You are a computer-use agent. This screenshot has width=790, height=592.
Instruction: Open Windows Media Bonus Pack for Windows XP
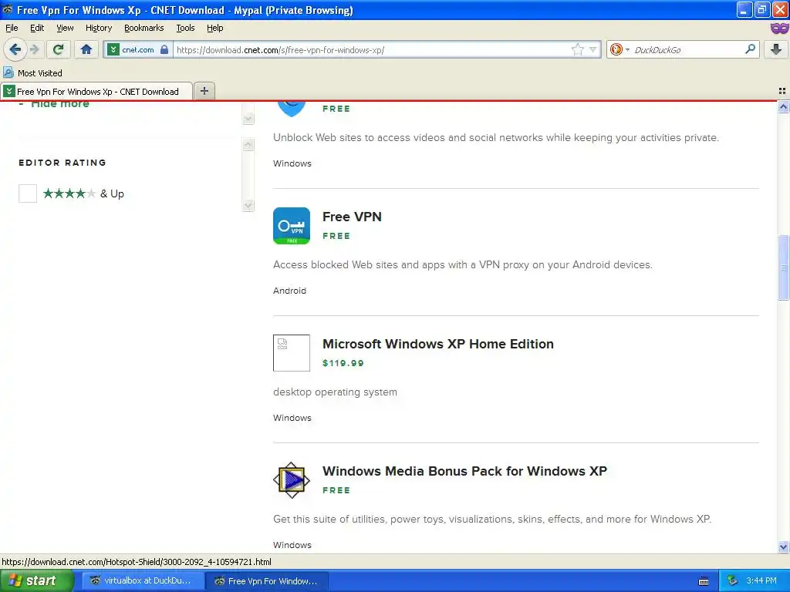tap(464, 471)
